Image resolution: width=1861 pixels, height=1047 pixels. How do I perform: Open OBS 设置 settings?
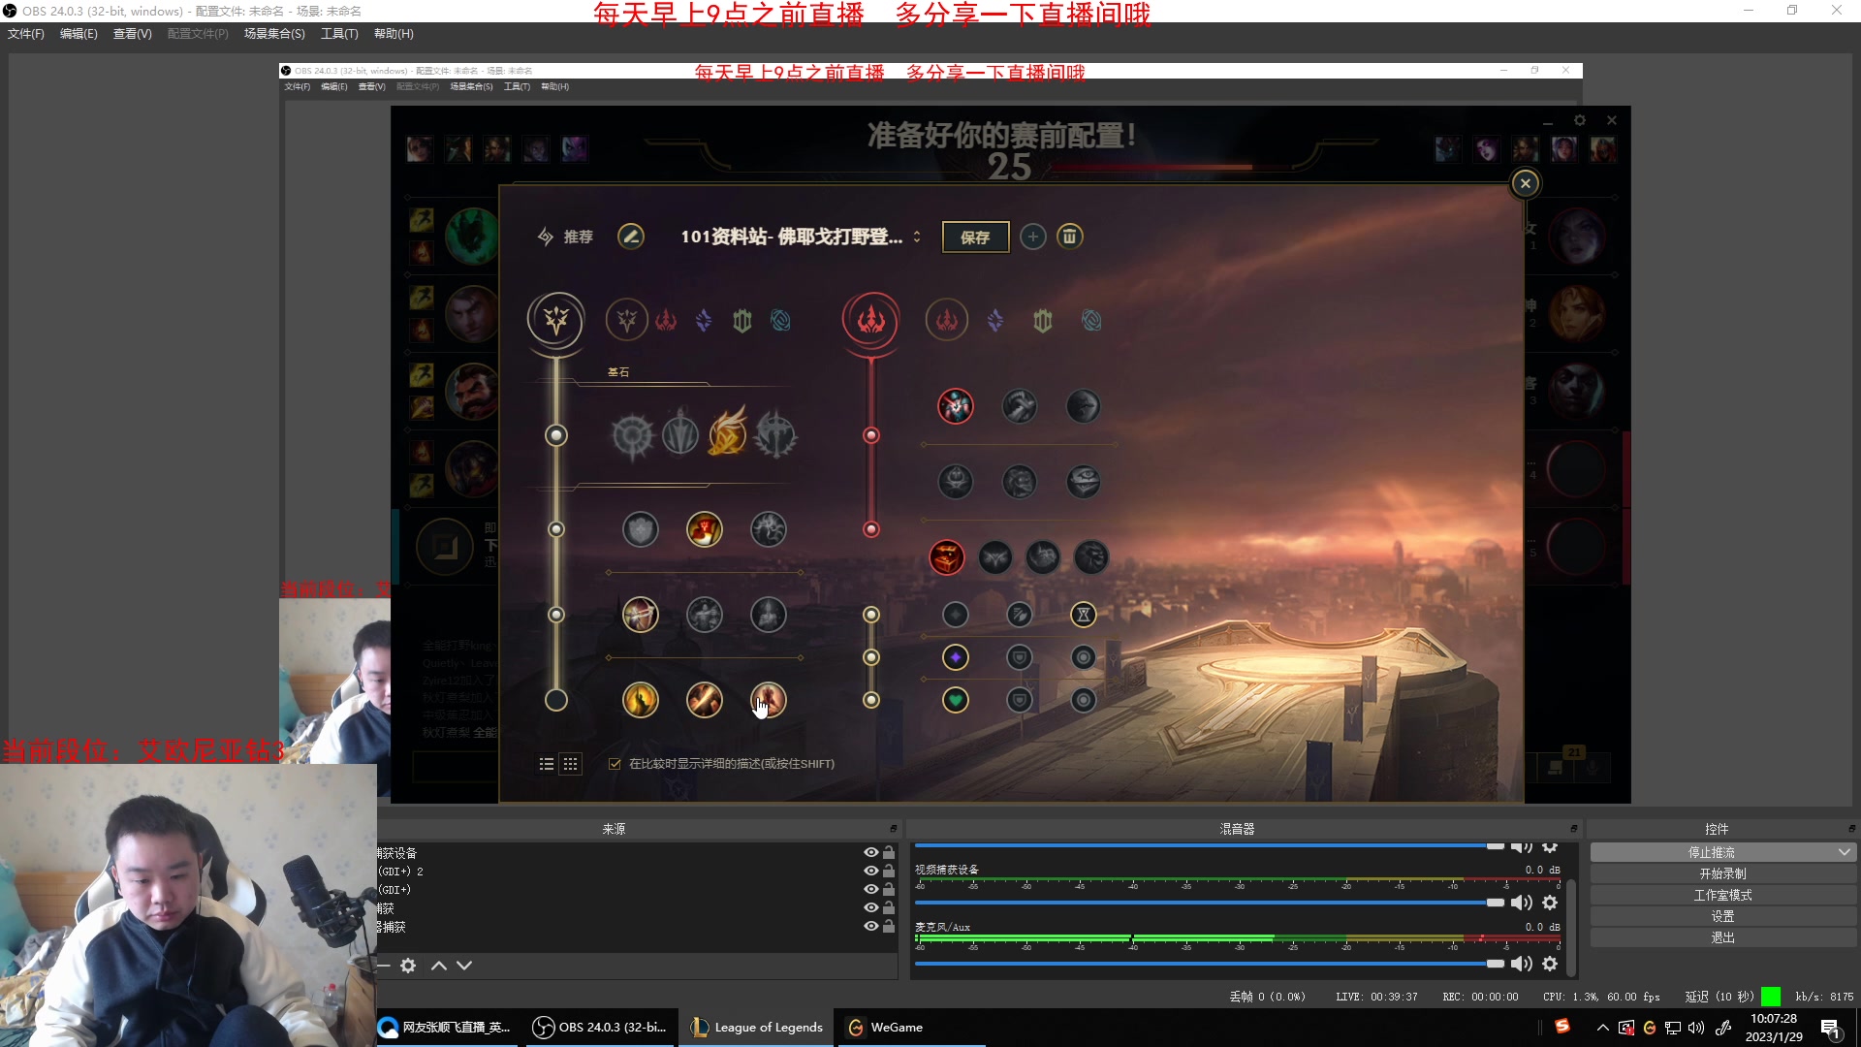[x=1722, y=916]
